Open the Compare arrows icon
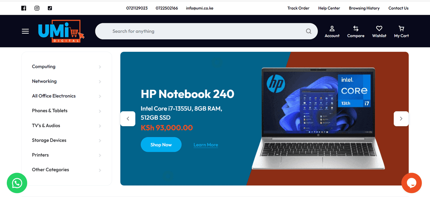 [x=356, y=28]
